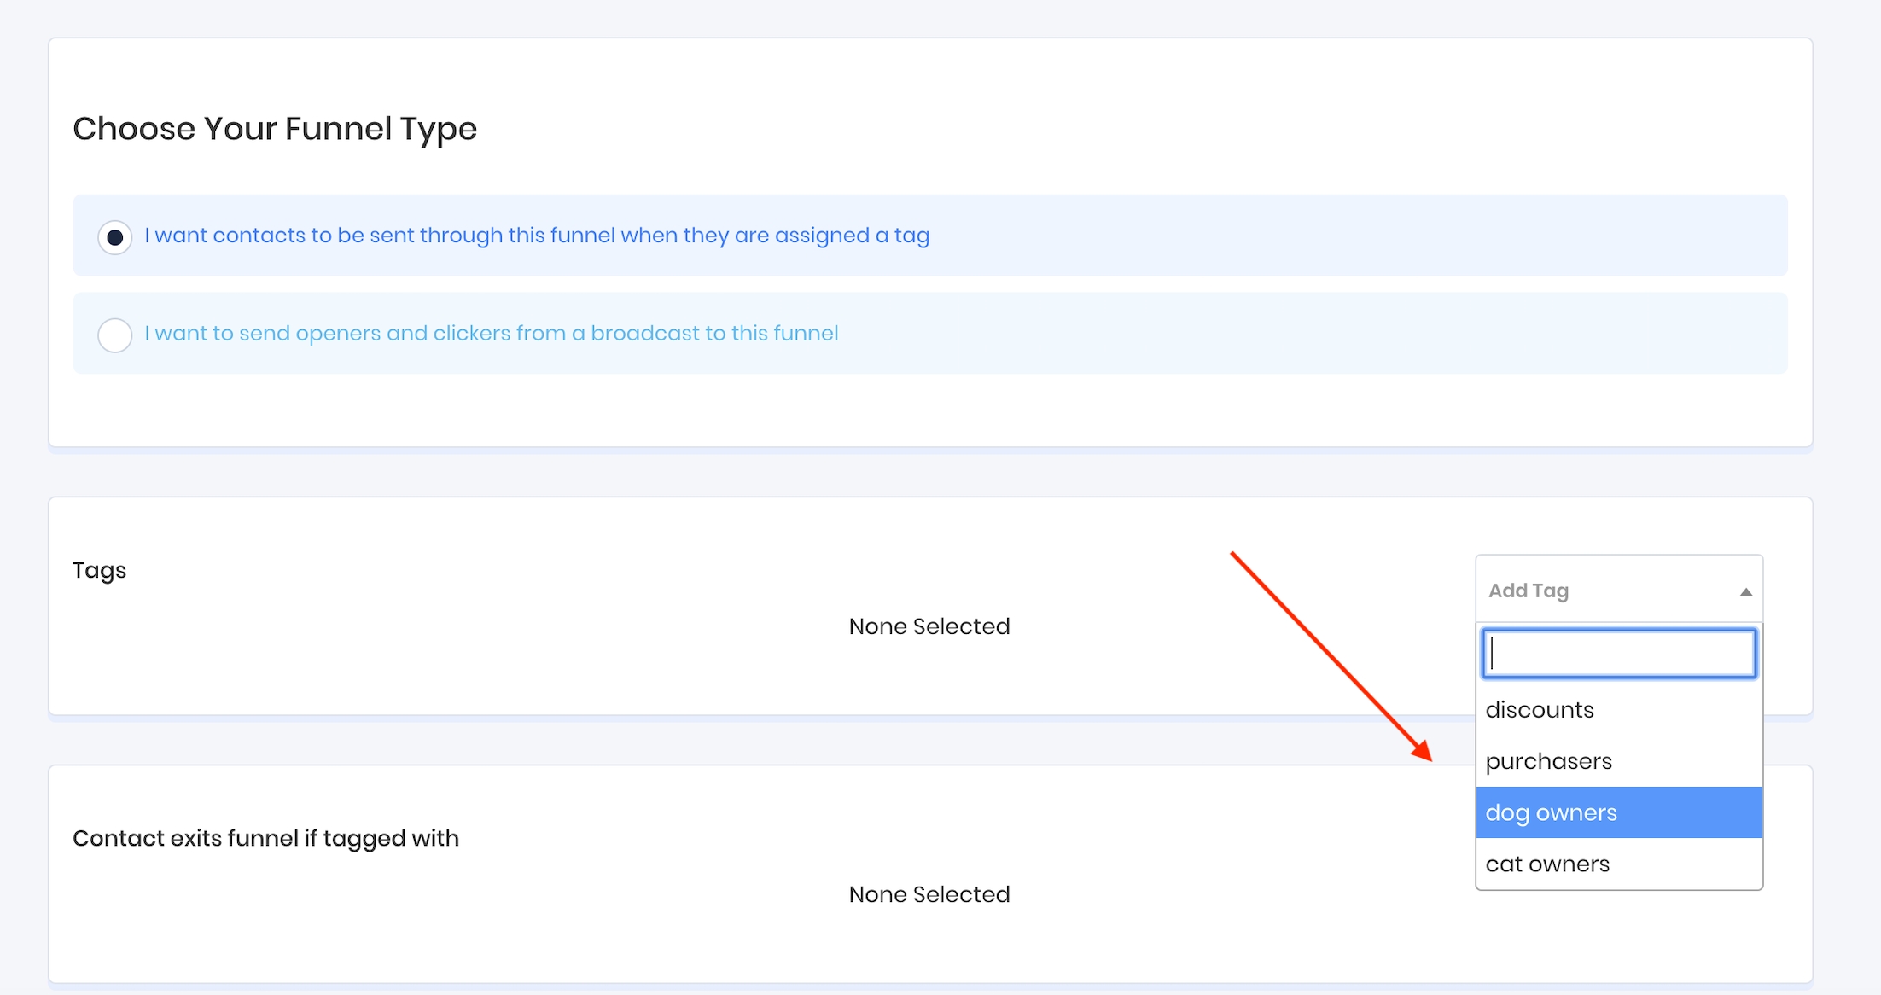Click 'Add Tag' placeholder text

point(1528,591)
